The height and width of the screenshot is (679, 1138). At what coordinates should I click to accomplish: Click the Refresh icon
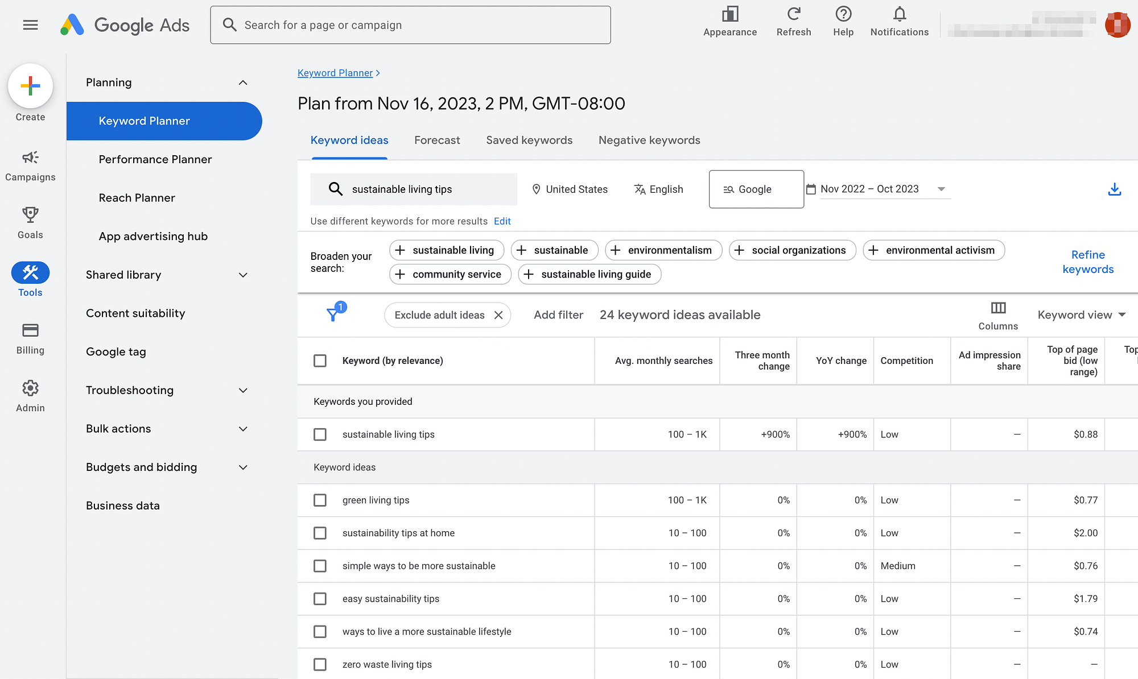793,14
